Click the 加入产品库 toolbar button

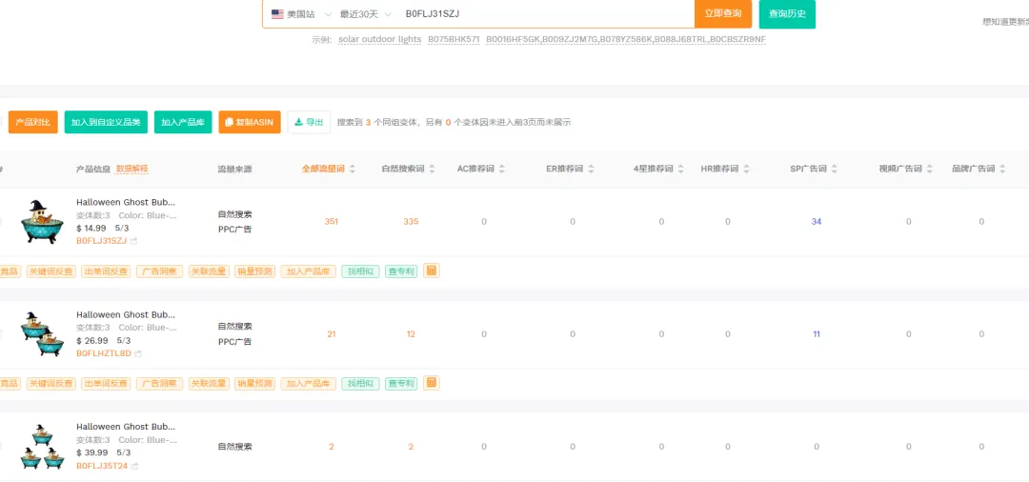pos(183,122)
